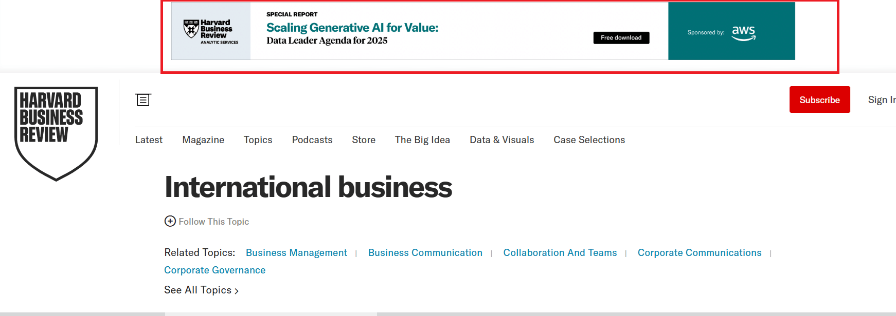
Task: Open Corporate Governance related topic
Action: [215, 270]
